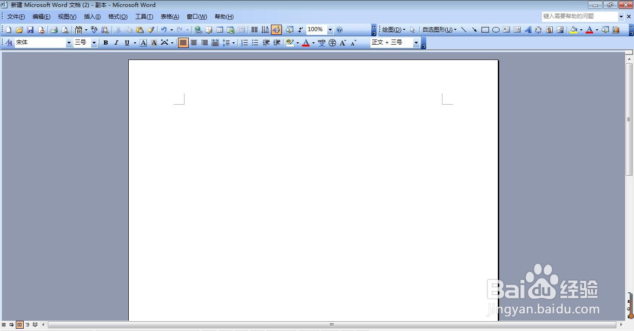The width and height of the screenshot is (634, 331).
Task: Toggle distributed alignment
Action: click(215, 43)
